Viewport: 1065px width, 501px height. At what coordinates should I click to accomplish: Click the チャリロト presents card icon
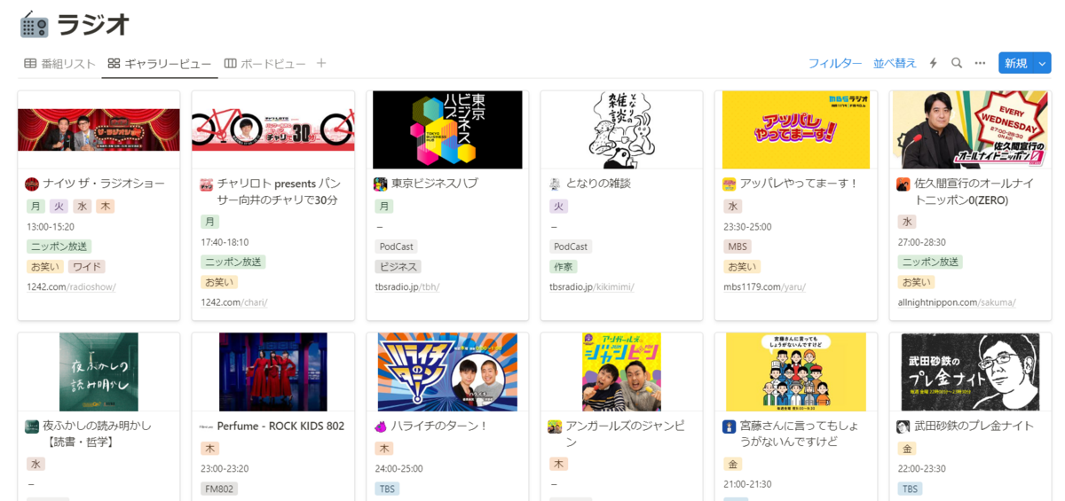(x=206, y=184)
